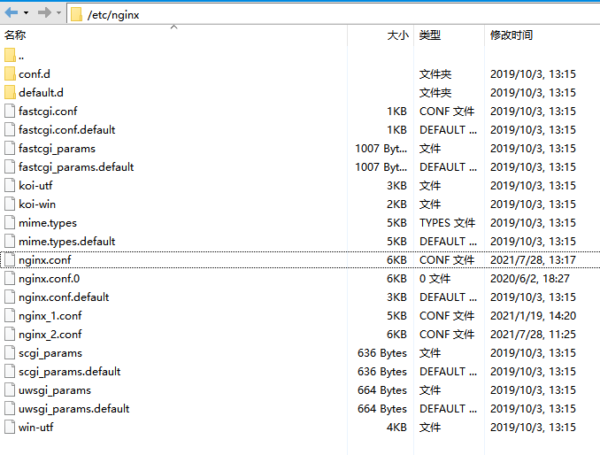Viewport: 600px width, 455px height.
Task: Click the 0 文件 type cell
Action: pos(435,279)
